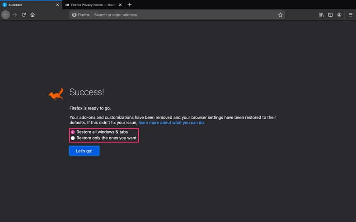Bookmark this page with the star icon
Image resolution: width=356 pixels, height=222 pixels.
click(281, 15)
